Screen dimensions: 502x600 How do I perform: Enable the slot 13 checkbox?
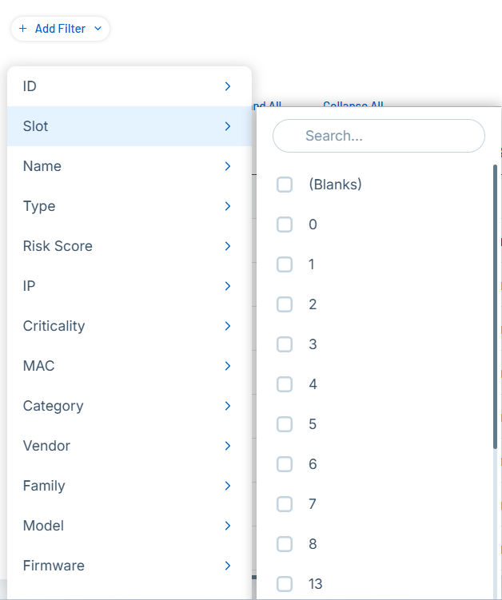click(x=285, y=584)
